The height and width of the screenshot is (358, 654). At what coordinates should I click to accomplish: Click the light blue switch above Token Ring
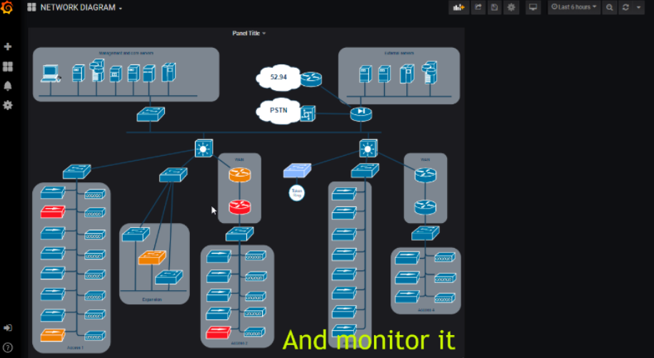297,171
